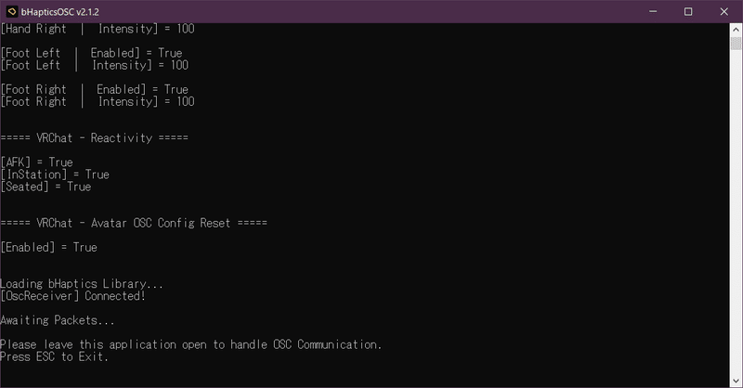Click the Foot Left Intensity line
The image size is (743, 388).
click(95, 65)
